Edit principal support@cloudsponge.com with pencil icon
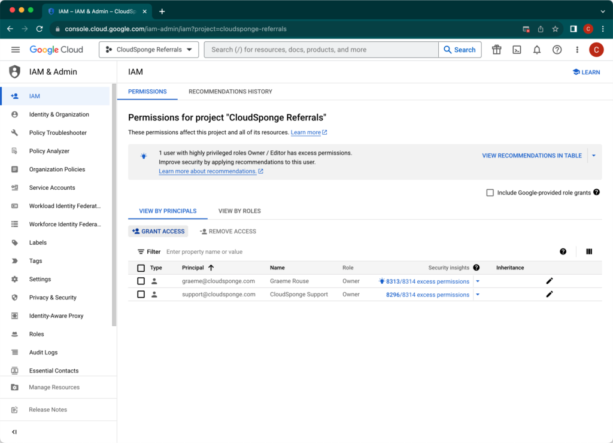This screenshot has height=443, width=613. pos(550,294)
